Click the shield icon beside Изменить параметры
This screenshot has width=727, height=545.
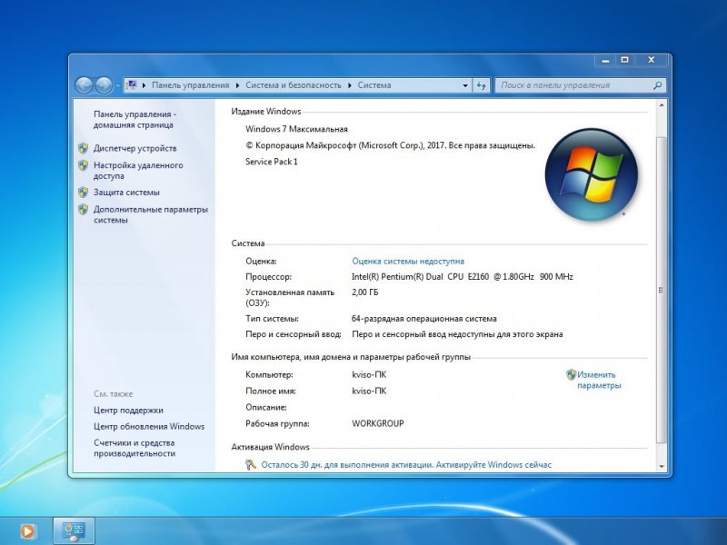point(572,374)
